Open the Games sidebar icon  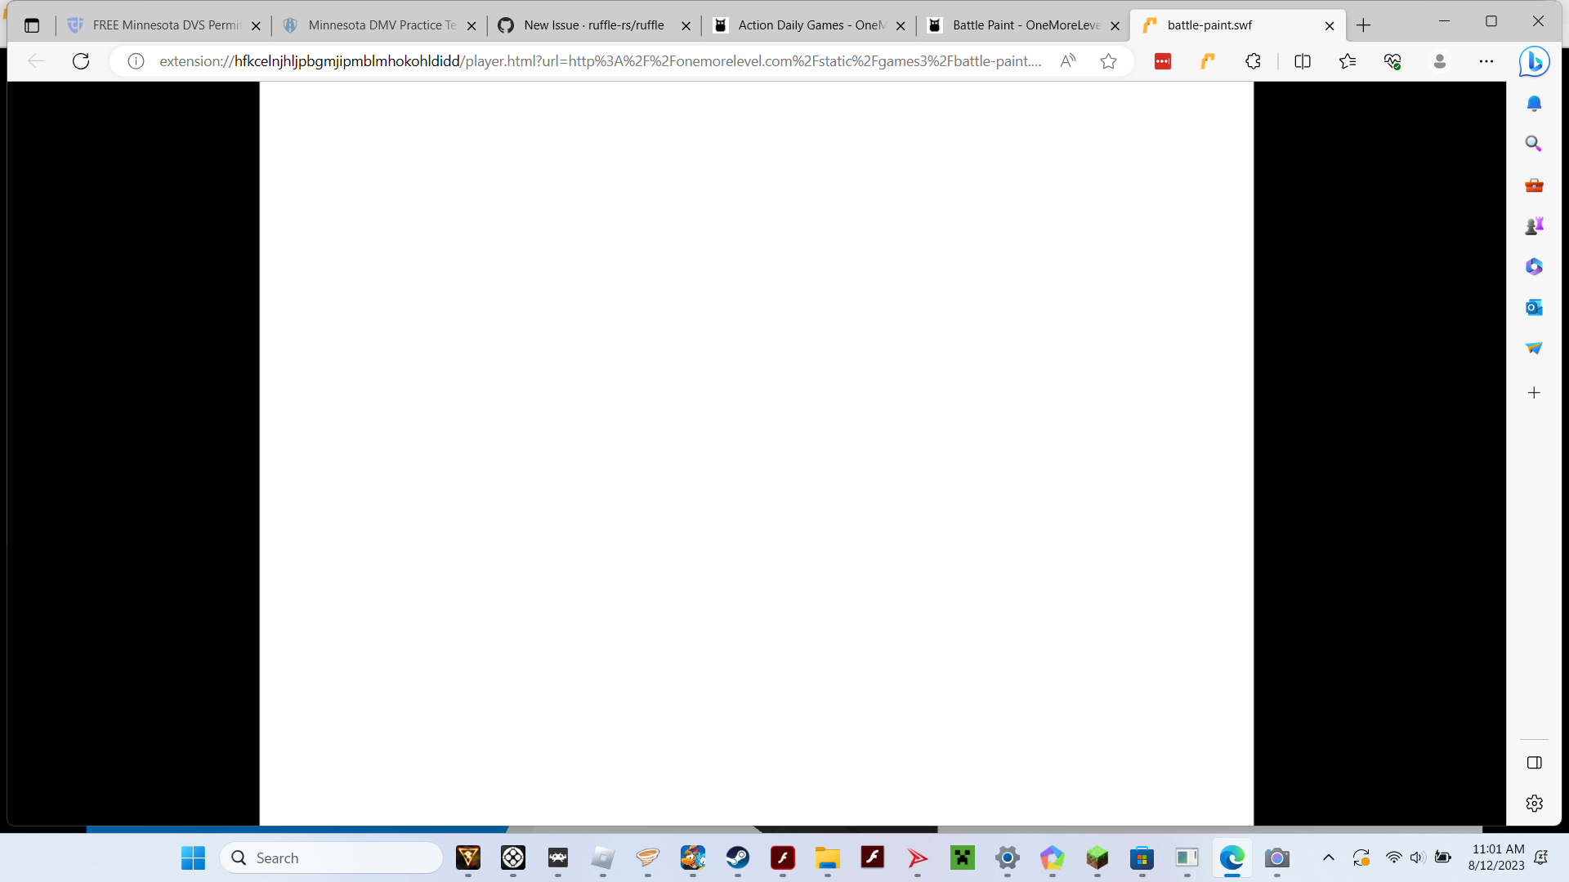[x=1534, y=225]
